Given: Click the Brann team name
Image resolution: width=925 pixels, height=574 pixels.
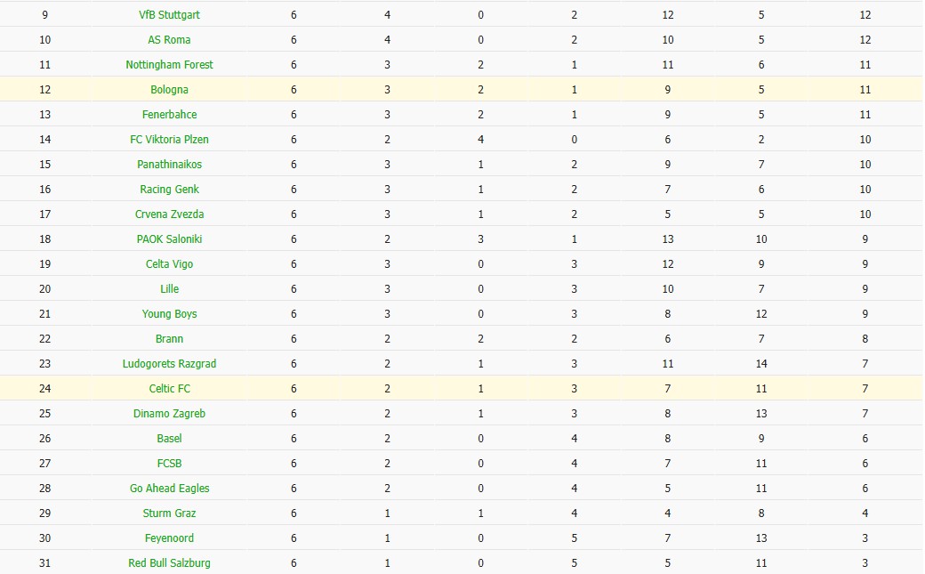Looking at the screenshot, I should click(x=169, y=339).
